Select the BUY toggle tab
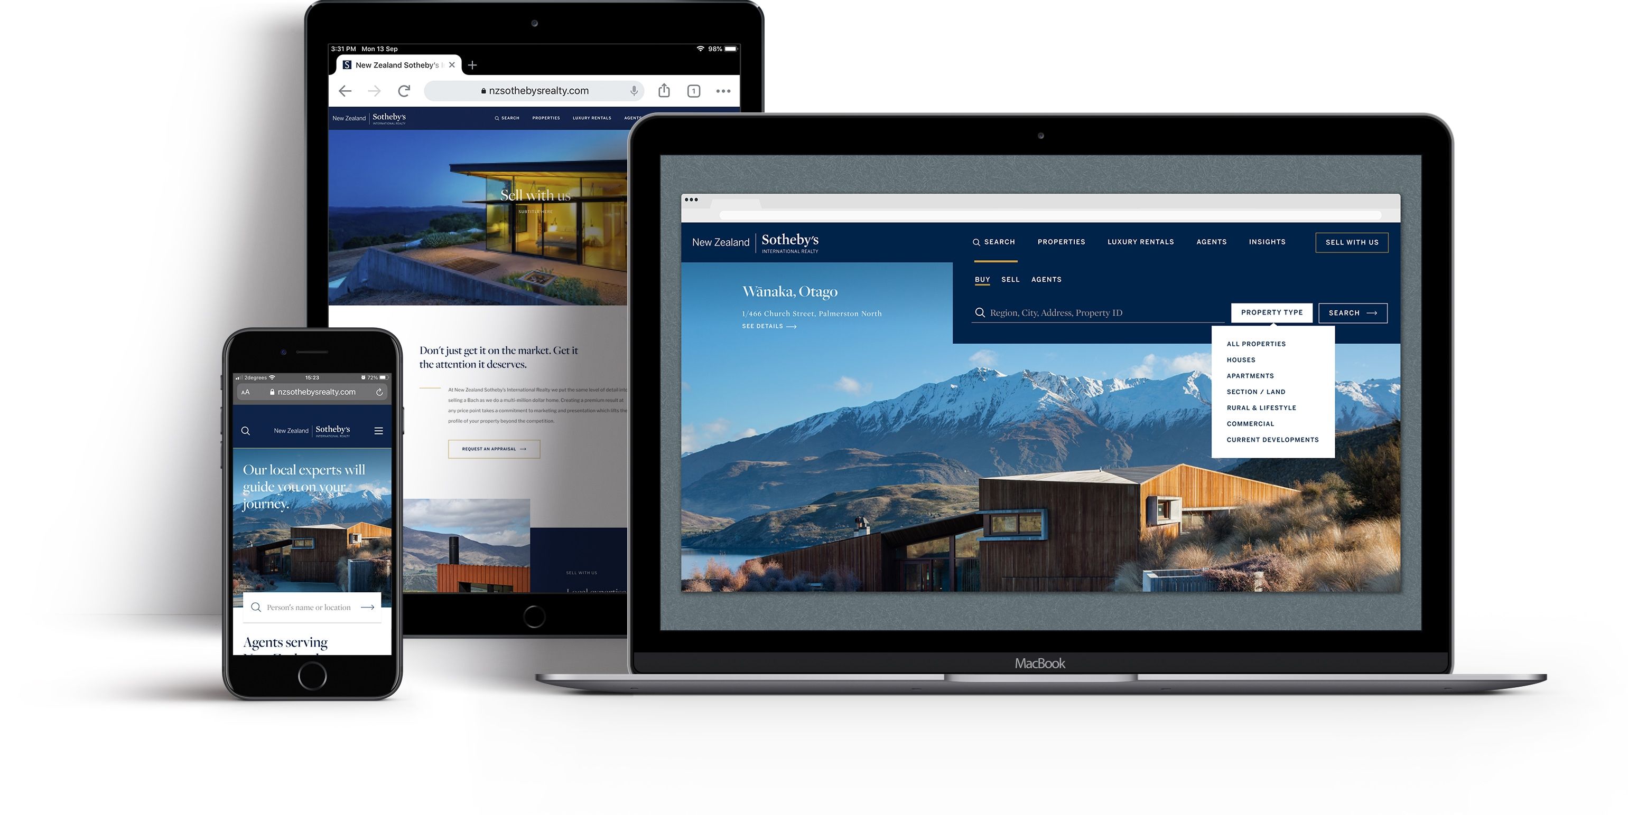Image resolution: width=1628 pixels, height=815 pixels. pyautogui.click(x=981, y=279)
